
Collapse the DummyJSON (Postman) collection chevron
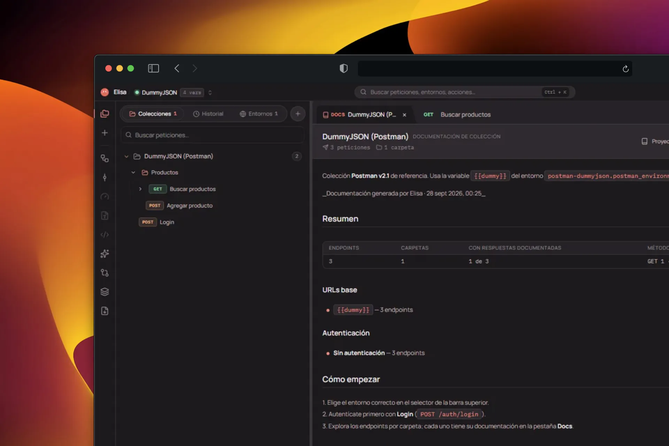point(126,156)
